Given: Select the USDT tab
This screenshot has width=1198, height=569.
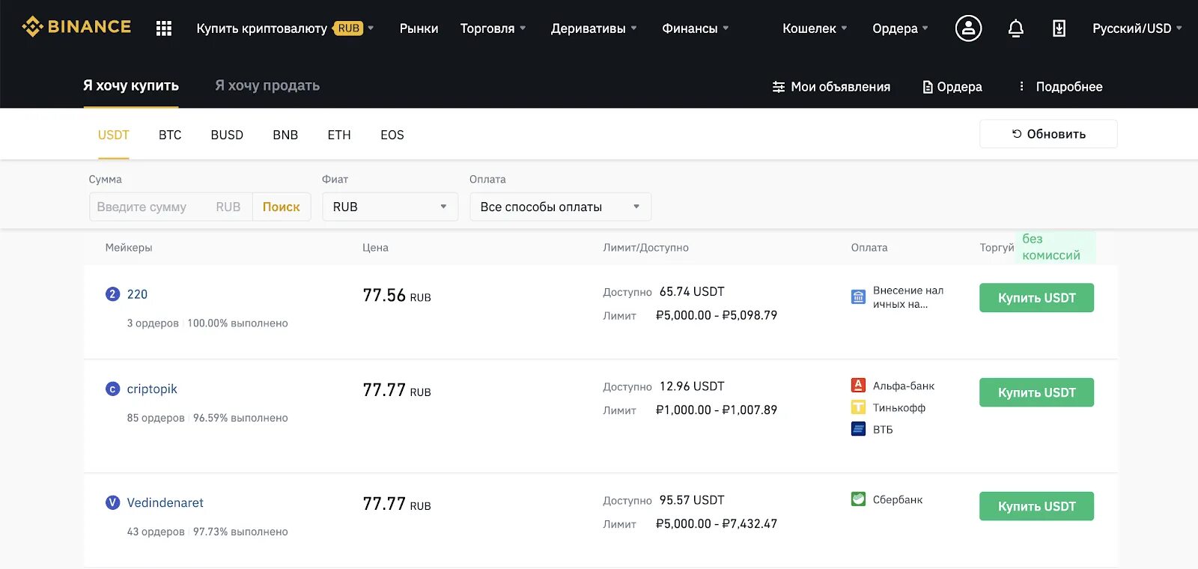Looking at the screenshot, I should pos(113,135).
